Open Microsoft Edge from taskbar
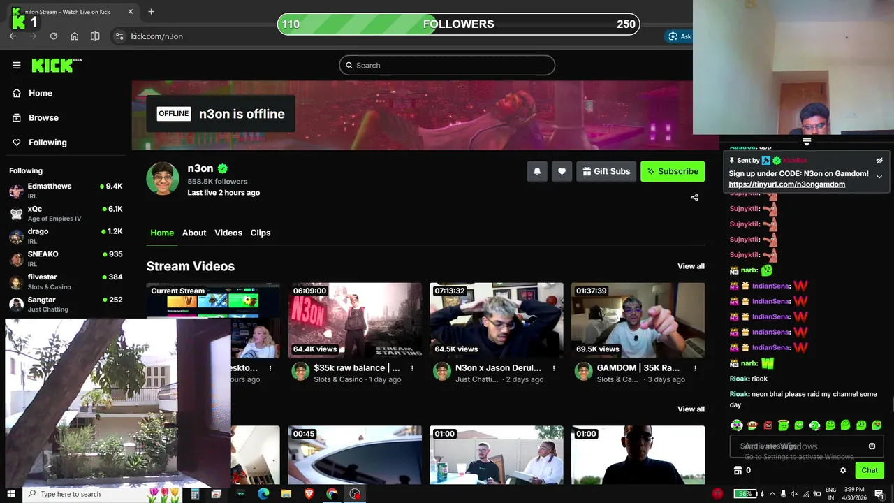894x503 pixels. [263, 494]
